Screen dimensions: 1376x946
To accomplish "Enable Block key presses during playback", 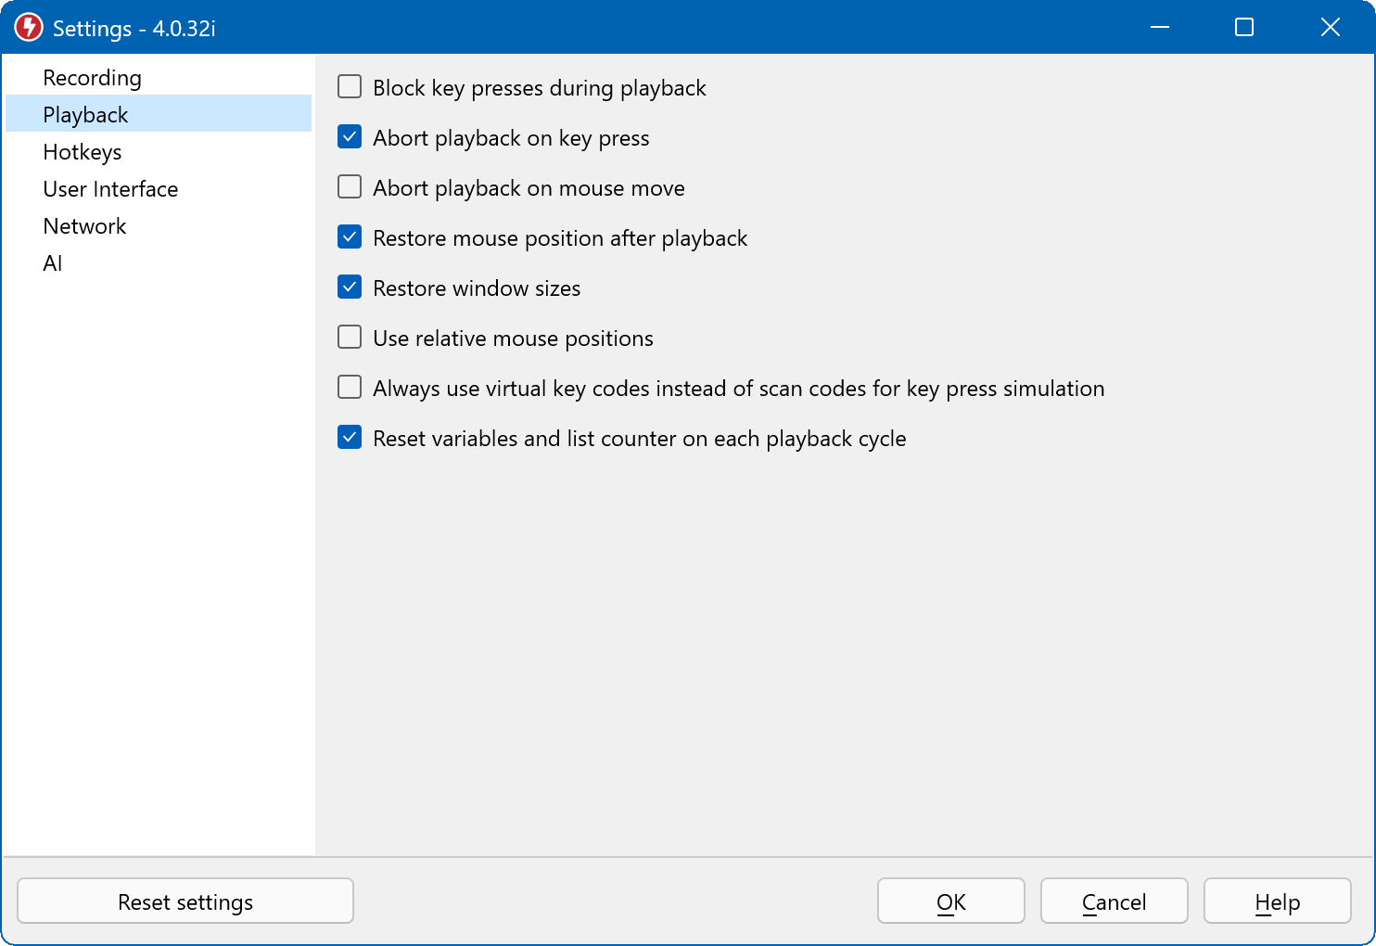I will [350, 87].
